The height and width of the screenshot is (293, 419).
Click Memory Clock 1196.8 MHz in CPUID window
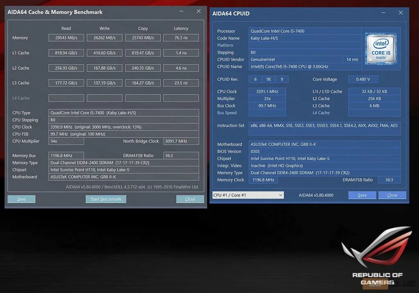click(x=263, y=180)
